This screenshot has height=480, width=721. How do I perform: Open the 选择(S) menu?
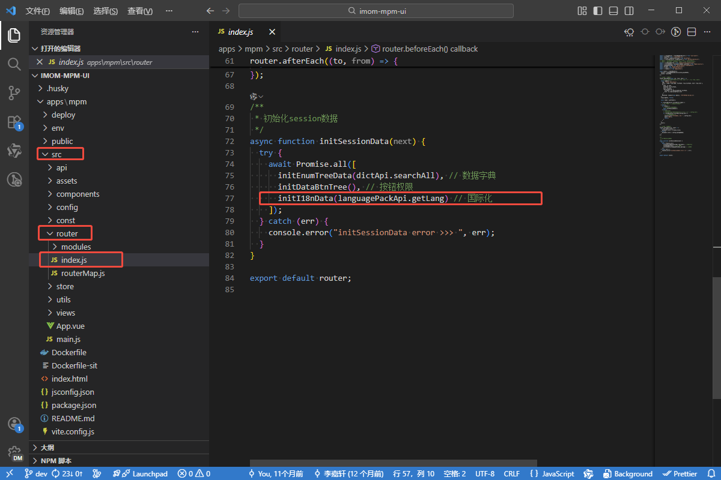click(x=106, y=11)
